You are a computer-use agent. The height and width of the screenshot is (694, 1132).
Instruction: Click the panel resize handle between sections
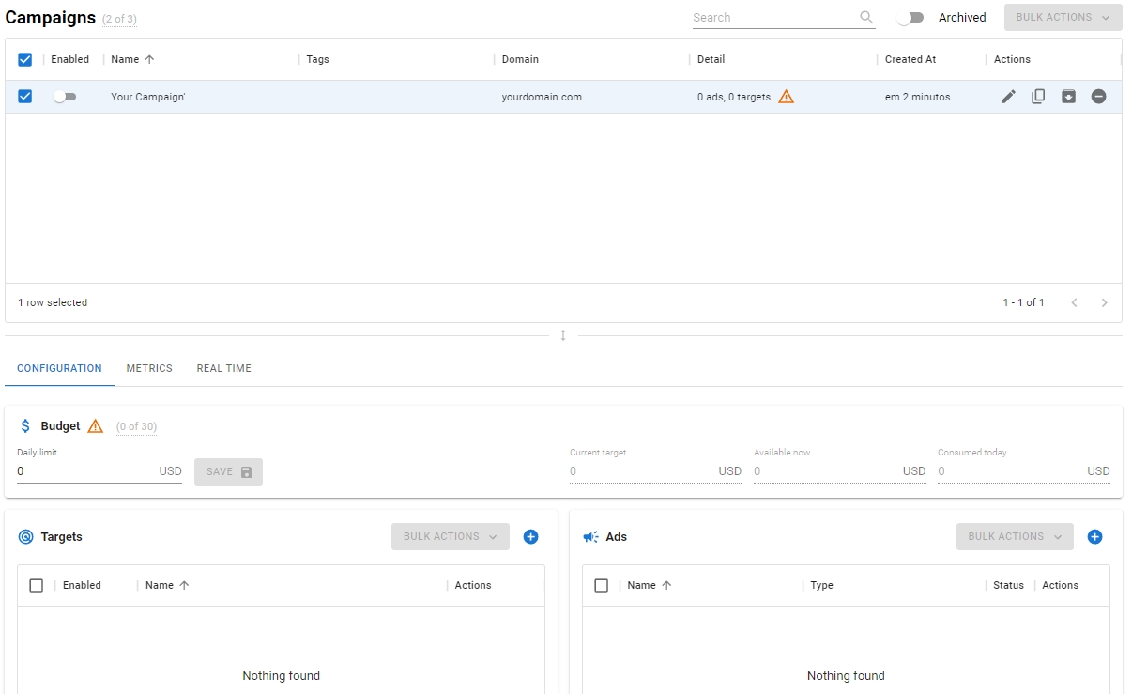(x=563, y=335)
